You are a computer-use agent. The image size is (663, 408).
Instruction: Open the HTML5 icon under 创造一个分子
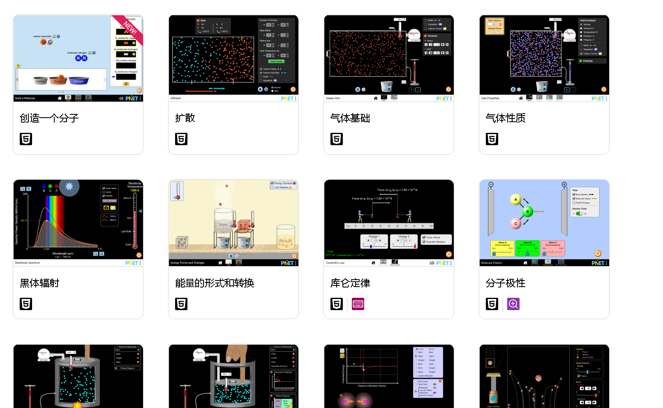(26, 139)
